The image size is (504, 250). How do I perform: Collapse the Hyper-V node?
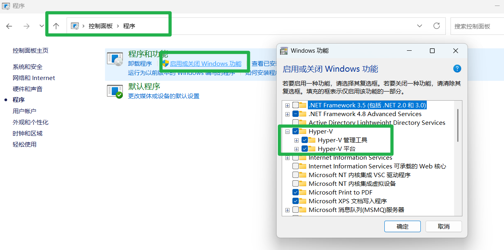pyautogui.click(x=287, y=132)
